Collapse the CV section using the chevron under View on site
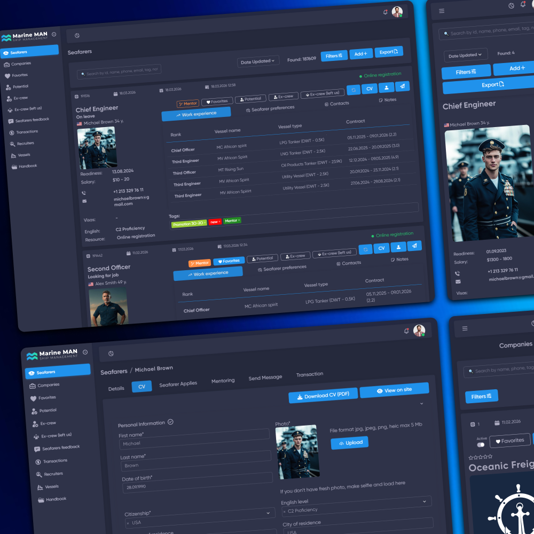This screenshot has height=534, width=534. click(x=422, y=404)
